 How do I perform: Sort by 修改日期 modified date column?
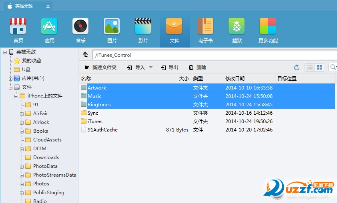(249, 79)
